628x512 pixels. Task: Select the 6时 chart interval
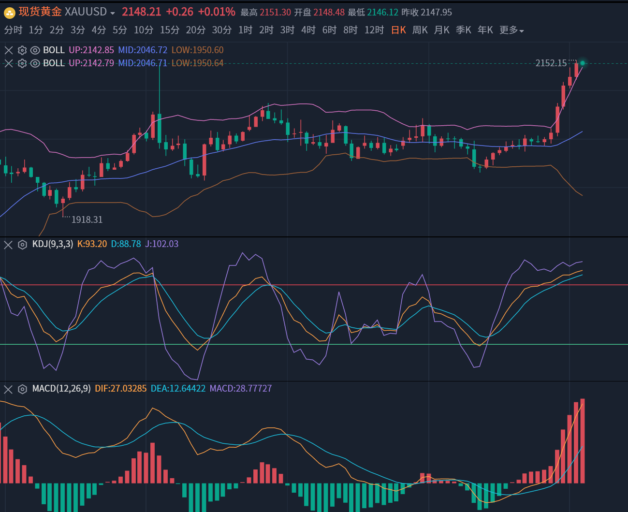click(329, 30)
